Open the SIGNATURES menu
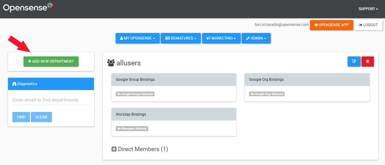This screenshot has height=165, width=385. [x=181, y=38]
